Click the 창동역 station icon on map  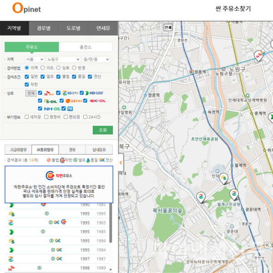(x=192, y=72)
